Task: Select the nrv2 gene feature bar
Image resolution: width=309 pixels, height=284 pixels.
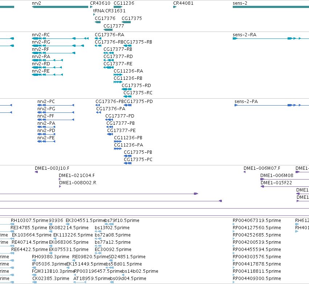Action: pyautogui.click(x=60, y=7)
